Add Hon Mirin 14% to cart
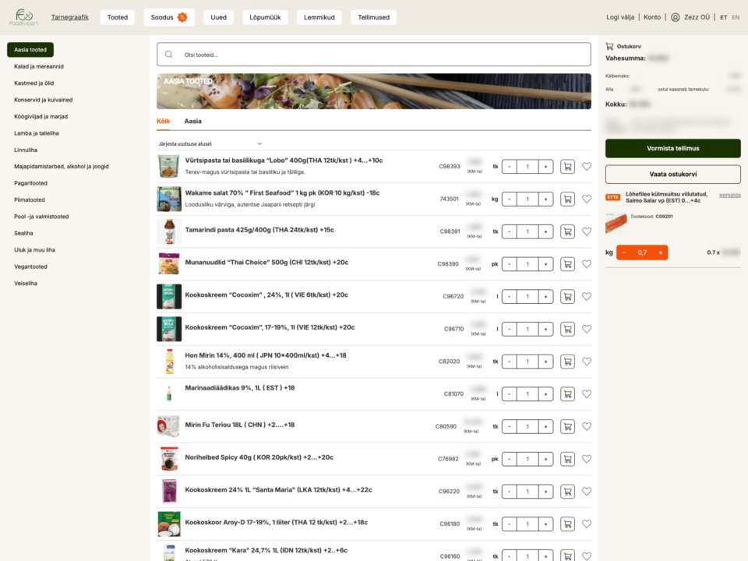 point(567,361)
